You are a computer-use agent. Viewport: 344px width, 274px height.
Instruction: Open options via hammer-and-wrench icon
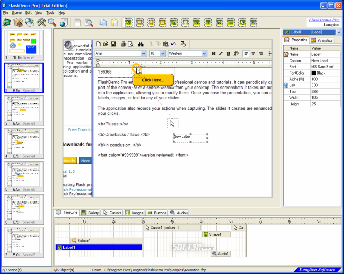[x=41, y=22]
